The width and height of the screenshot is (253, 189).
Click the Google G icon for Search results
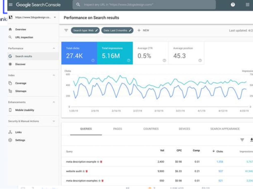pyautogui.click(x=10, y=56)
